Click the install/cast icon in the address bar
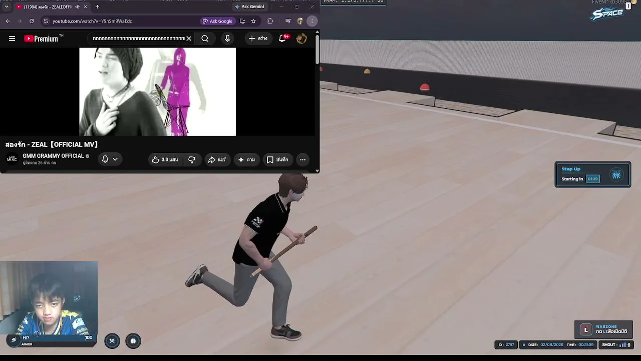The height and width of the screenshot is (361, 641). (243, 21)
